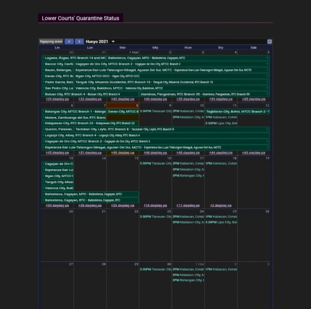
Task: Go to next month with right arrow
Action: click(79, 41)
